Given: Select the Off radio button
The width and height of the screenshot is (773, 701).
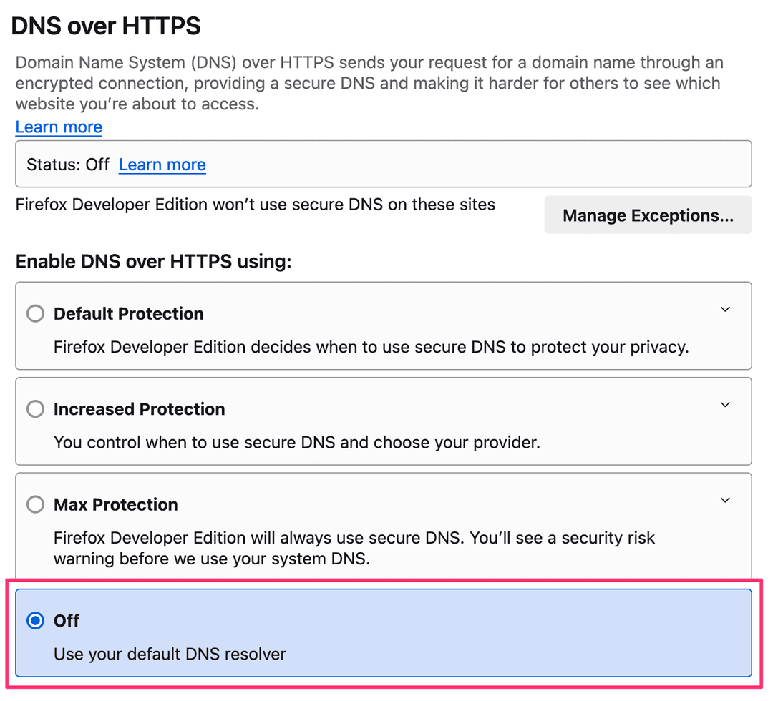Looking at the screenshot, I should (x=34, y=620).
